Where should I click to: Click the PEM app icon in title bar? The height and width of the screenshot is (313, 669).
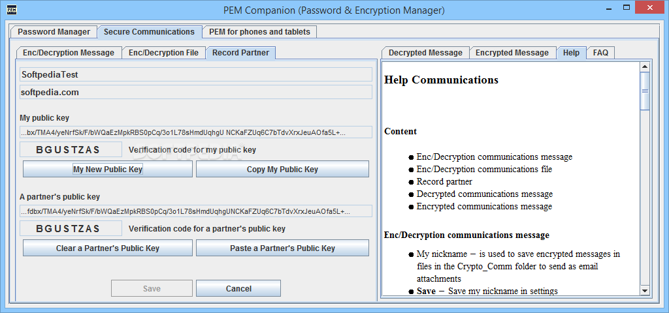[12, 9]
